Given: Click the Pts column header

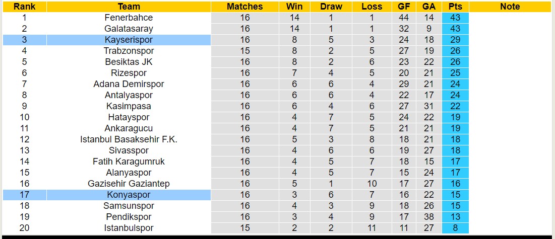Looking at the screenshot, I should (x=455, y=7).
